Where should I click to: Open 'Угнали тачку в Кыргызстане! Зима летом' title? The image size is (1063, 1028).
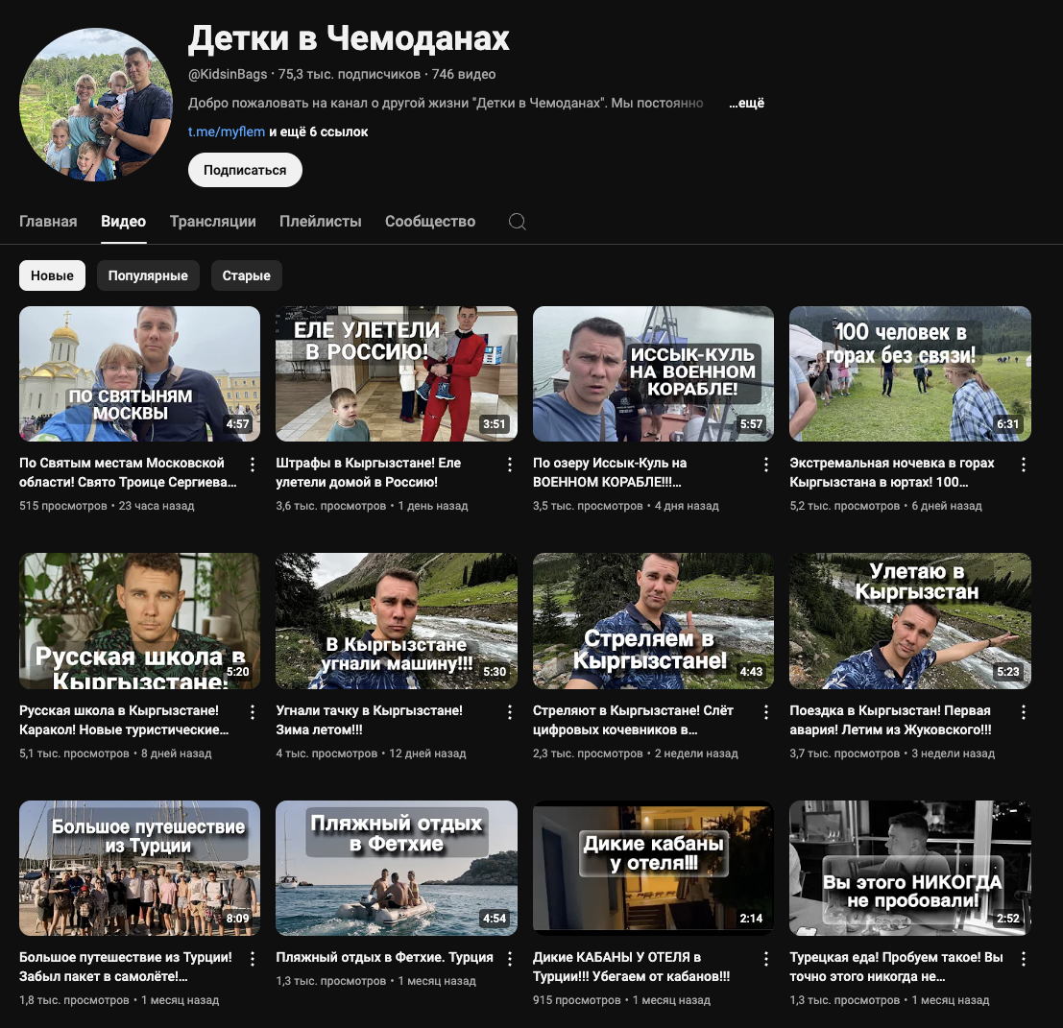[x=369, y=720]
